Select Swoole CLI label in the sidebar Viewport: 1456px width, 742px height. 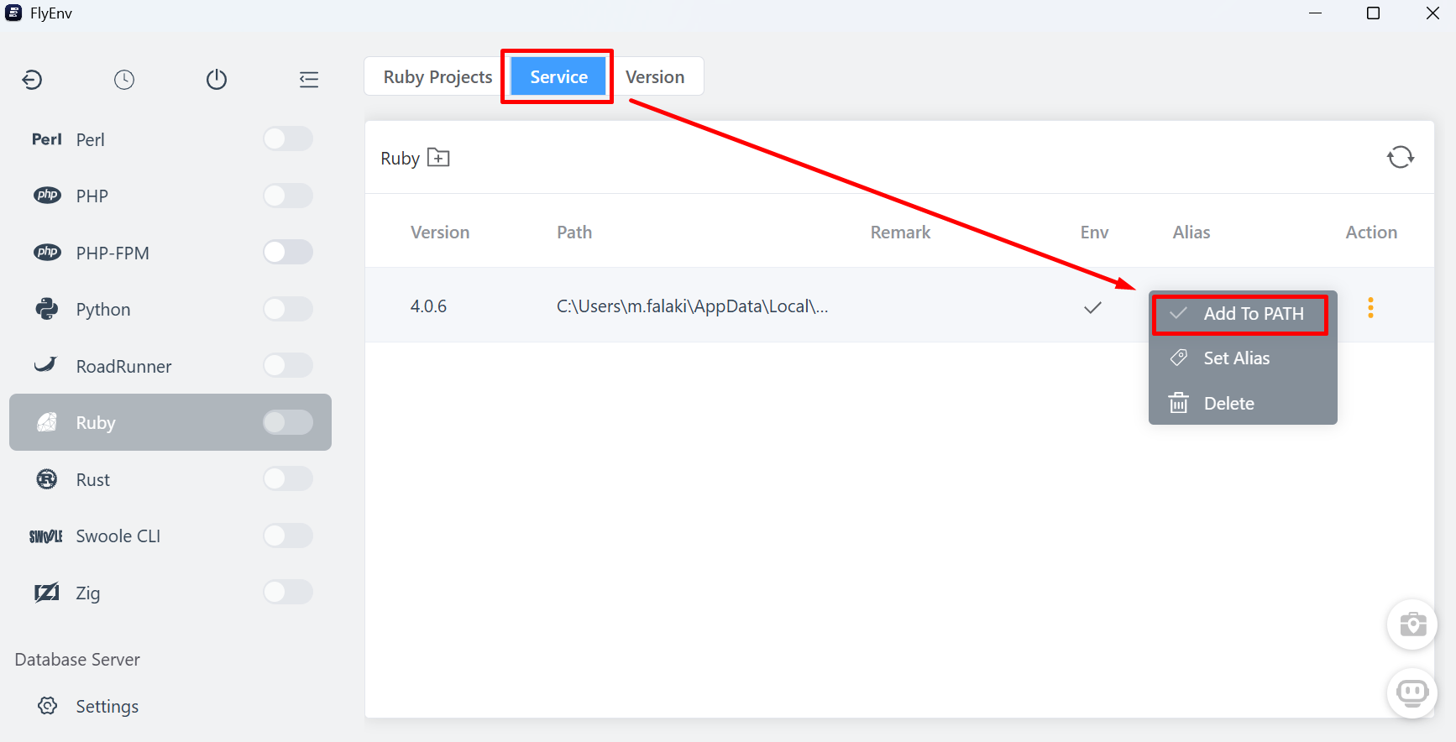[x=118, y=536]
